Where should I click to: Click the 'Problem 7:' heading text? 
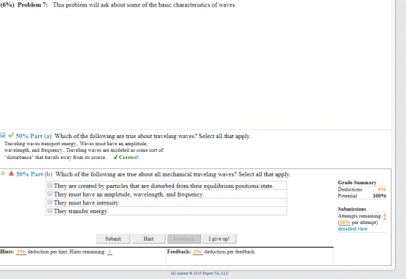[33, 5]
